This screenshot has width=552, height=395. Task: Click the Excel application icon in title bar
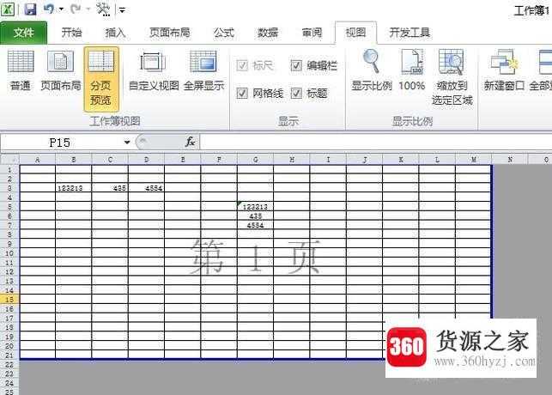(8, 9)
